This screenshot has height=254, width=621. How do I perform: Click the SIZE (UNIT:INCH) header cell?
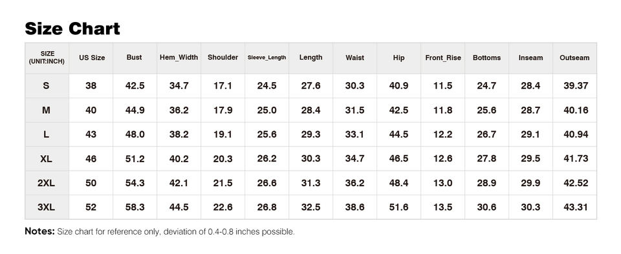47,58
